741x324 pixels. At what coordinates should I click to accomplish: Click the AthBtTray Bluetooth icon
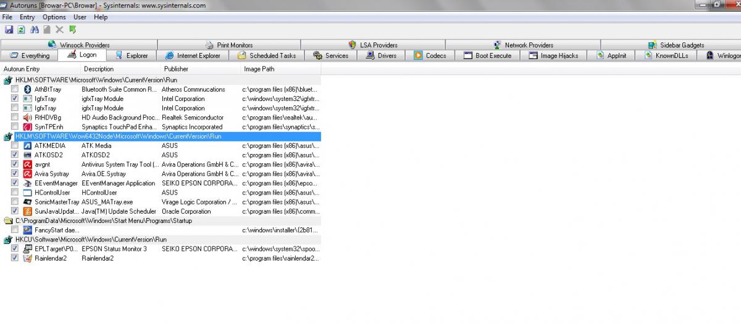tap(27, 89)
